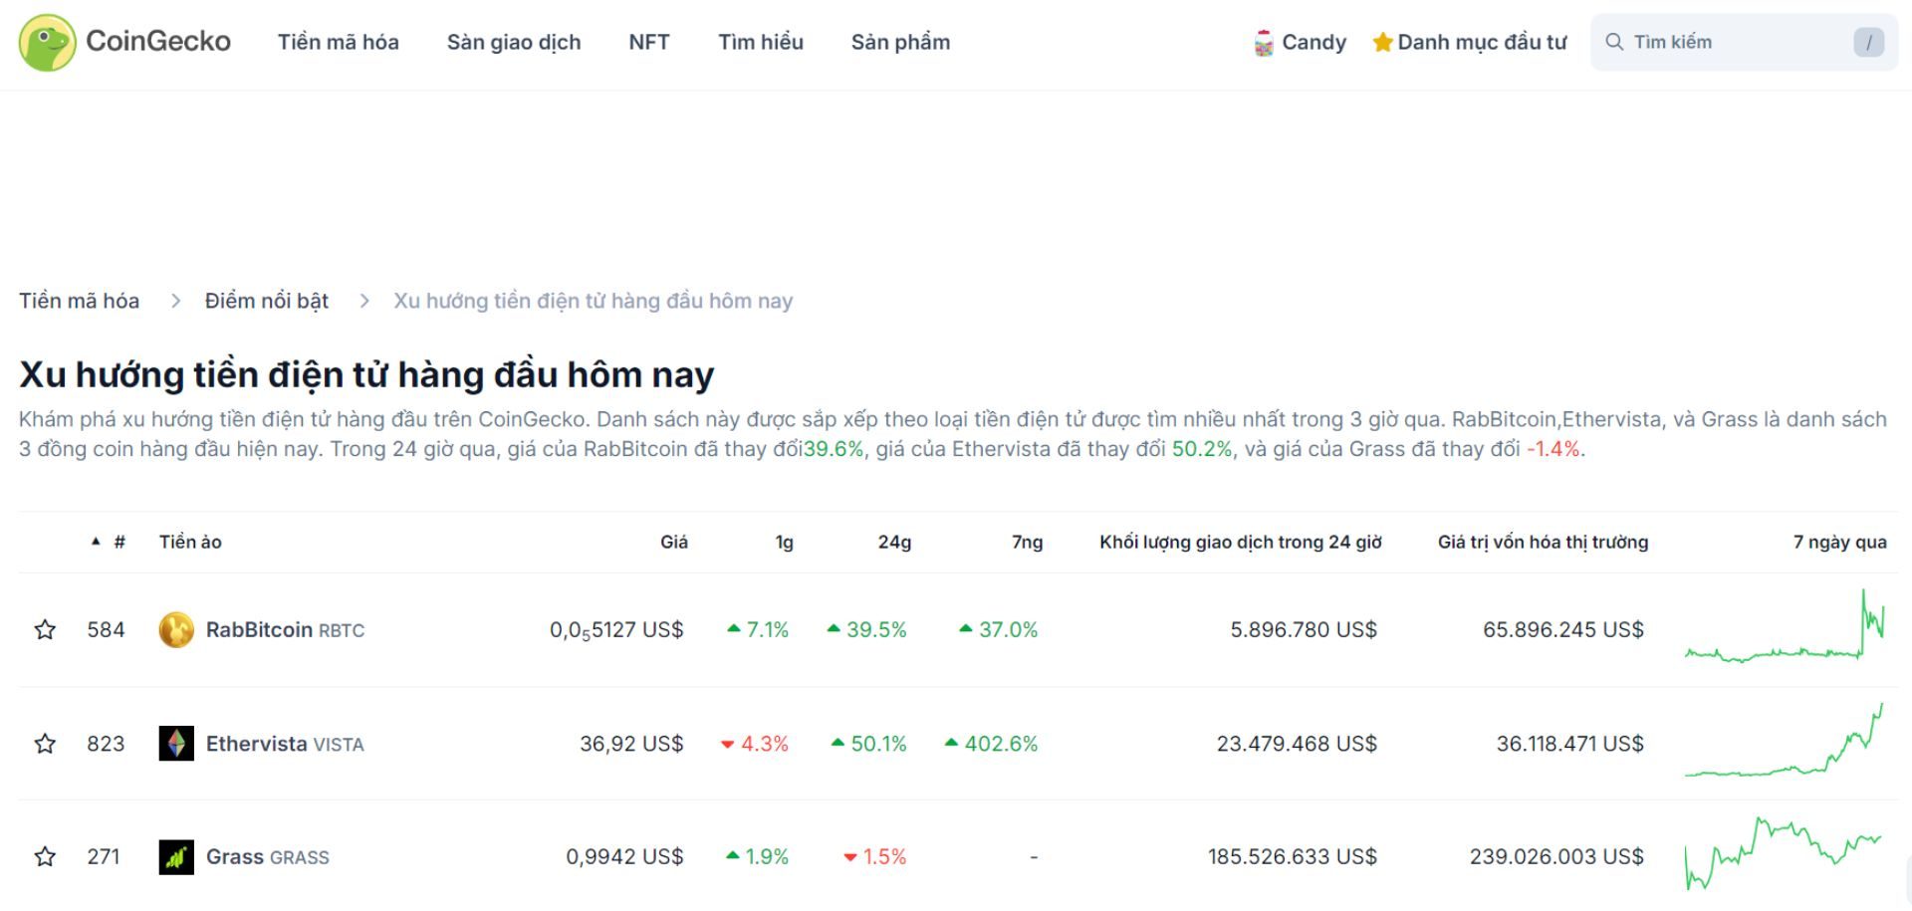The image size is (1912, 911).
Task: Sort by Khối lượng giao dịch trong 24 giờ
Action: click(x=1239, y=542)
